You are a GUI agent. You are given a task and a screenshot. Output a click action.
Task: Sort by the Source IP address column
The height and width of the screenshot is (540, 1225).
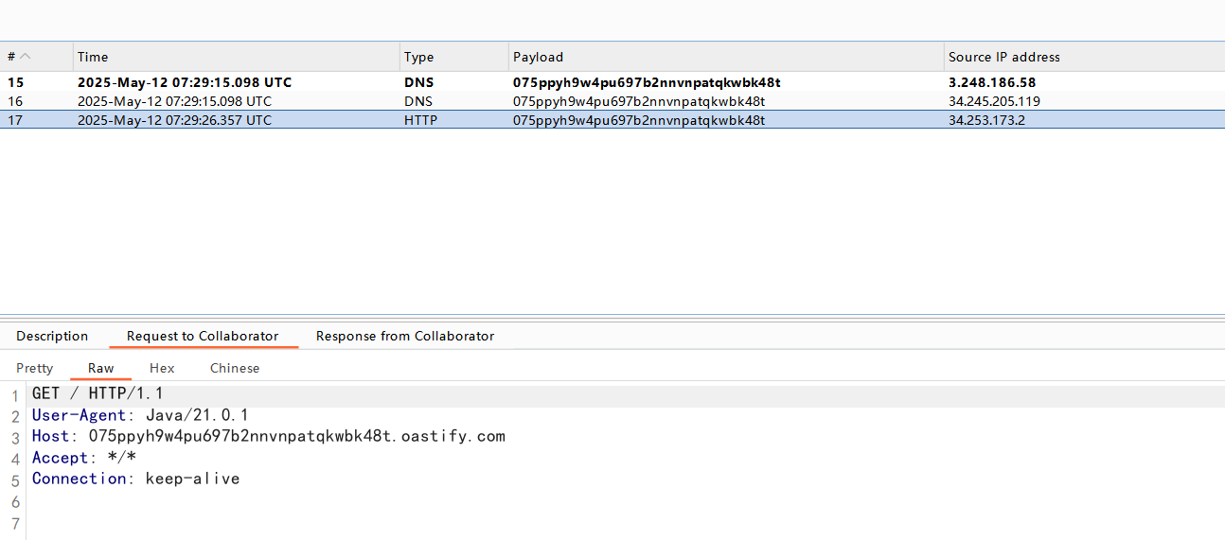tap(1003, 57)
